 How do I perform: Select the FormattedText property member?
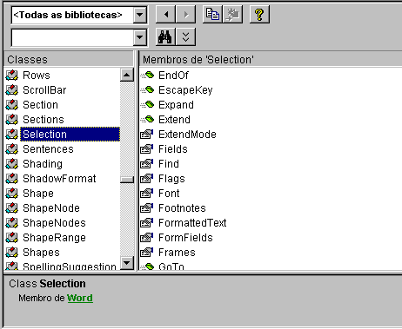(x=192, y=223)
